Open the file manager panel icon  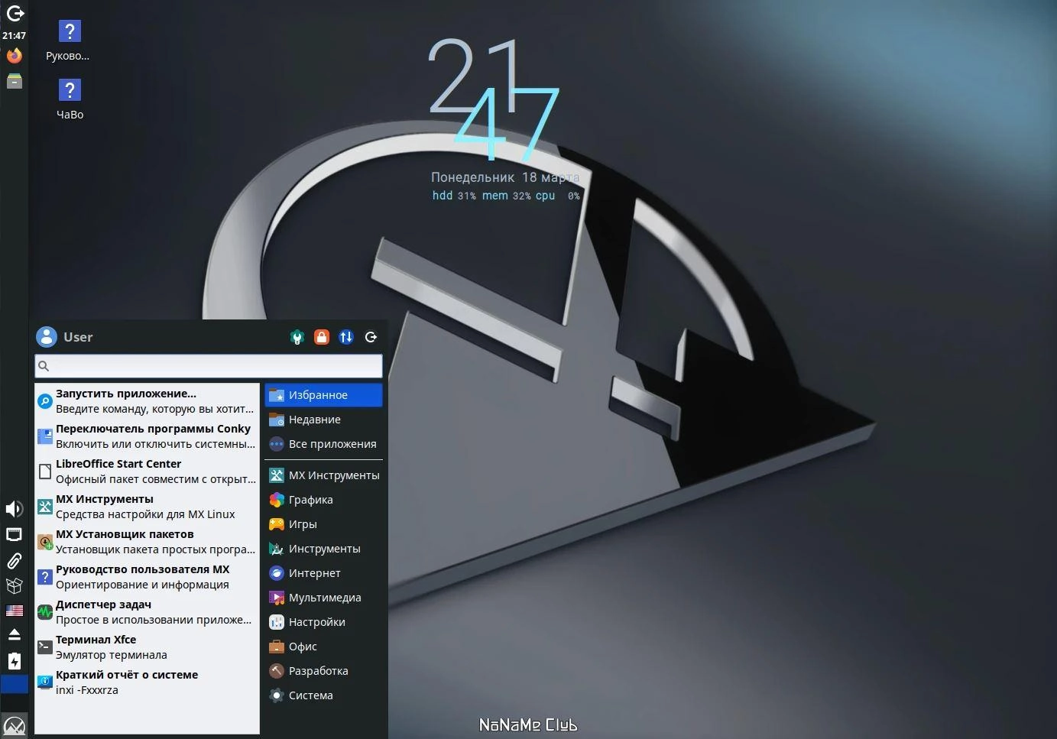(x=15, y=81)
